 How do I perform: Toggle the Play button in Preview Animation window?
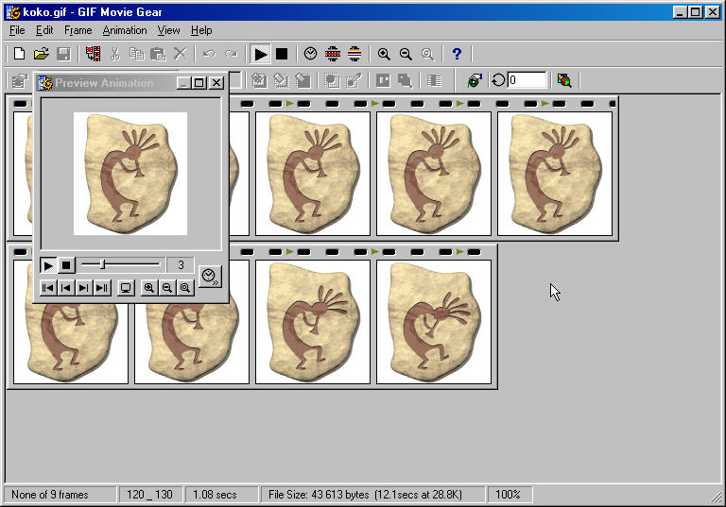coord(47,266)
